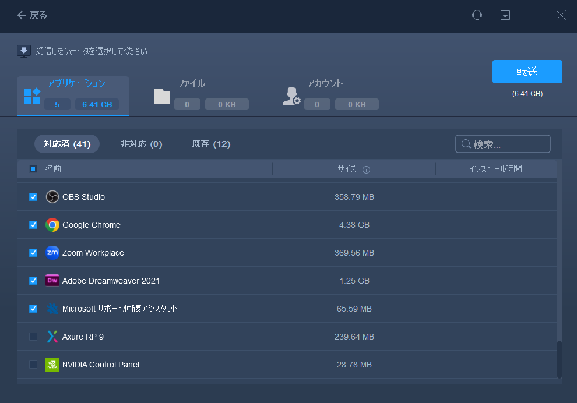The image size is (577, 403).
Task: Select the アプリケーション tab
Action: tap(73, 96)
